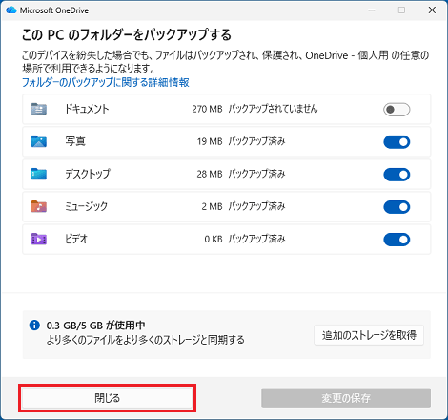Screen dimensions: 448x420
Task: Open フォルダーのバックアップに関する詳細情報 link
Action: (106, 82)
